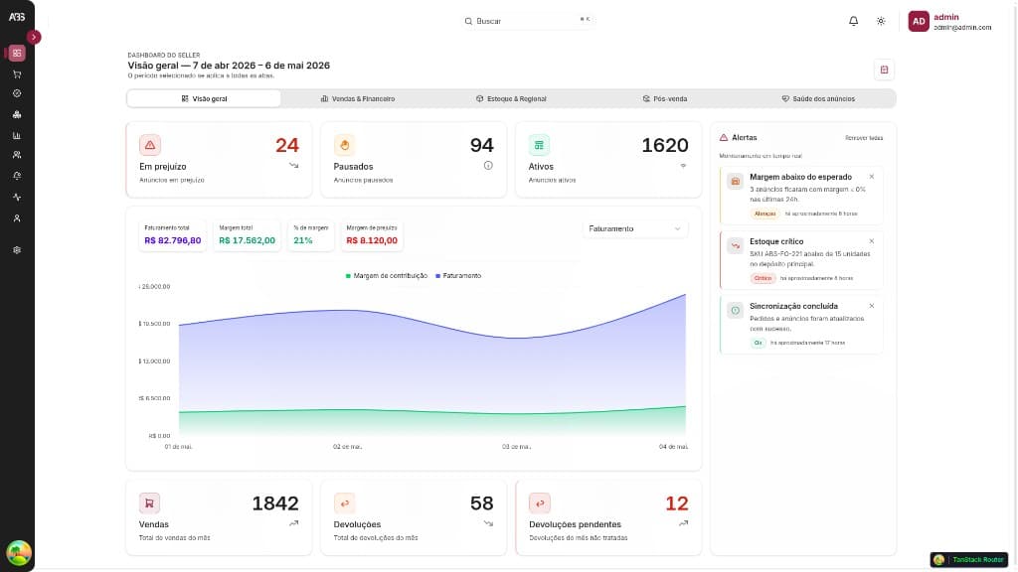Click Margem de prejuízo R$ 8.120,00
Screen dimensions: 1018x572
372,240
